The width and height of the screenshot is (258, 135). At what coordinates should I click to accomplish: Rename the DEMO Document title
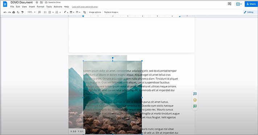pyautogui.click(x=21, y=3)
